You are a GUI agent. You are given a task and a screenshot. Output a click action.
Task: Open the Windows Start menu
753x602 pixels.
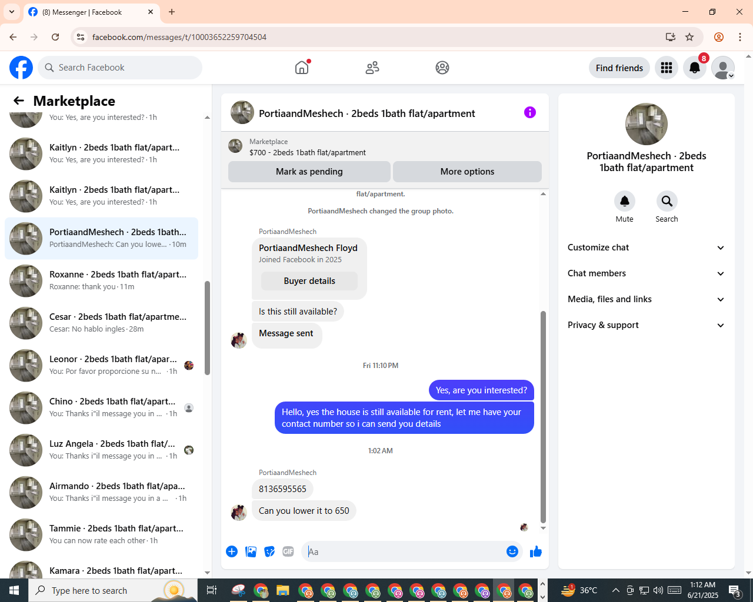click(14, 590)
